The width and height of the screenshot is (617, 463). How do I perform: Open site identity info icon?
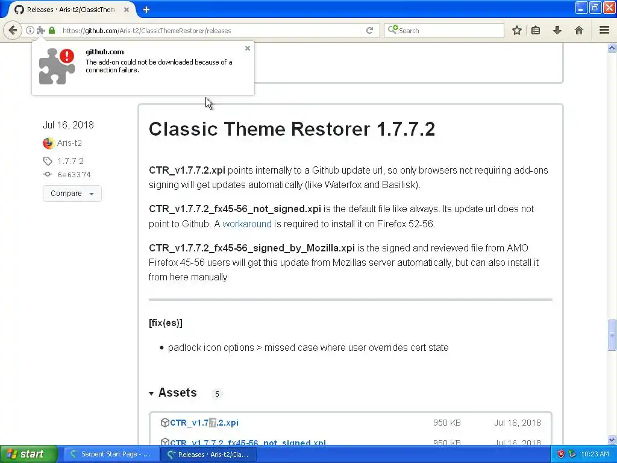point(30,30)
